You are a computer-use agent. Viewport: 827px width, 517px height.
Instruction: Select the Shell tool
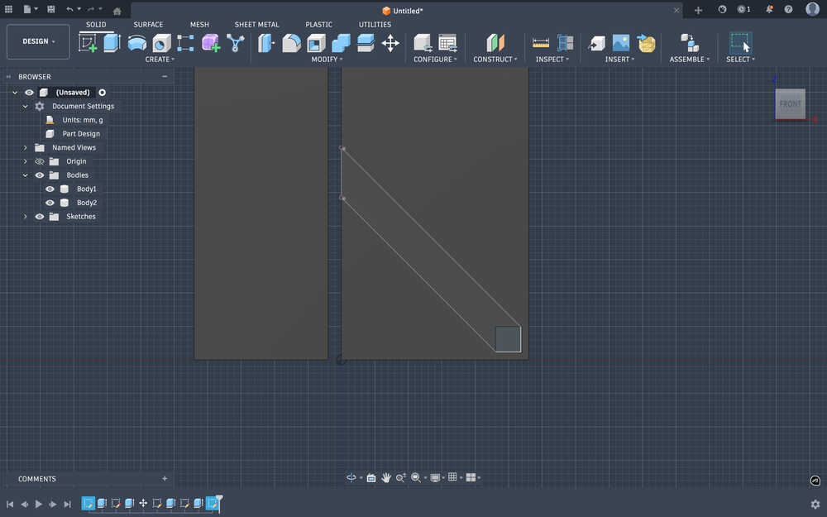click(x=317, y=43)
